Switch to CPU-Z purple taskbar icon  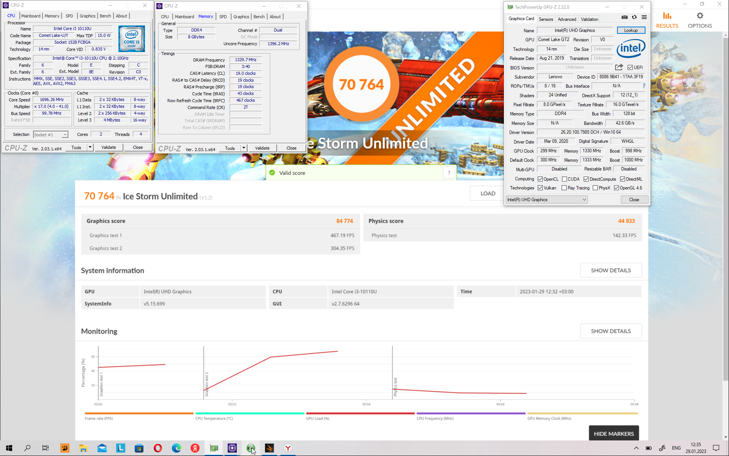(232, 448)
